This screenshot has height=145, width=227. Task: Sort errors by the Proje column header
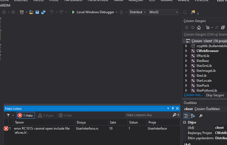click(163, 122)
